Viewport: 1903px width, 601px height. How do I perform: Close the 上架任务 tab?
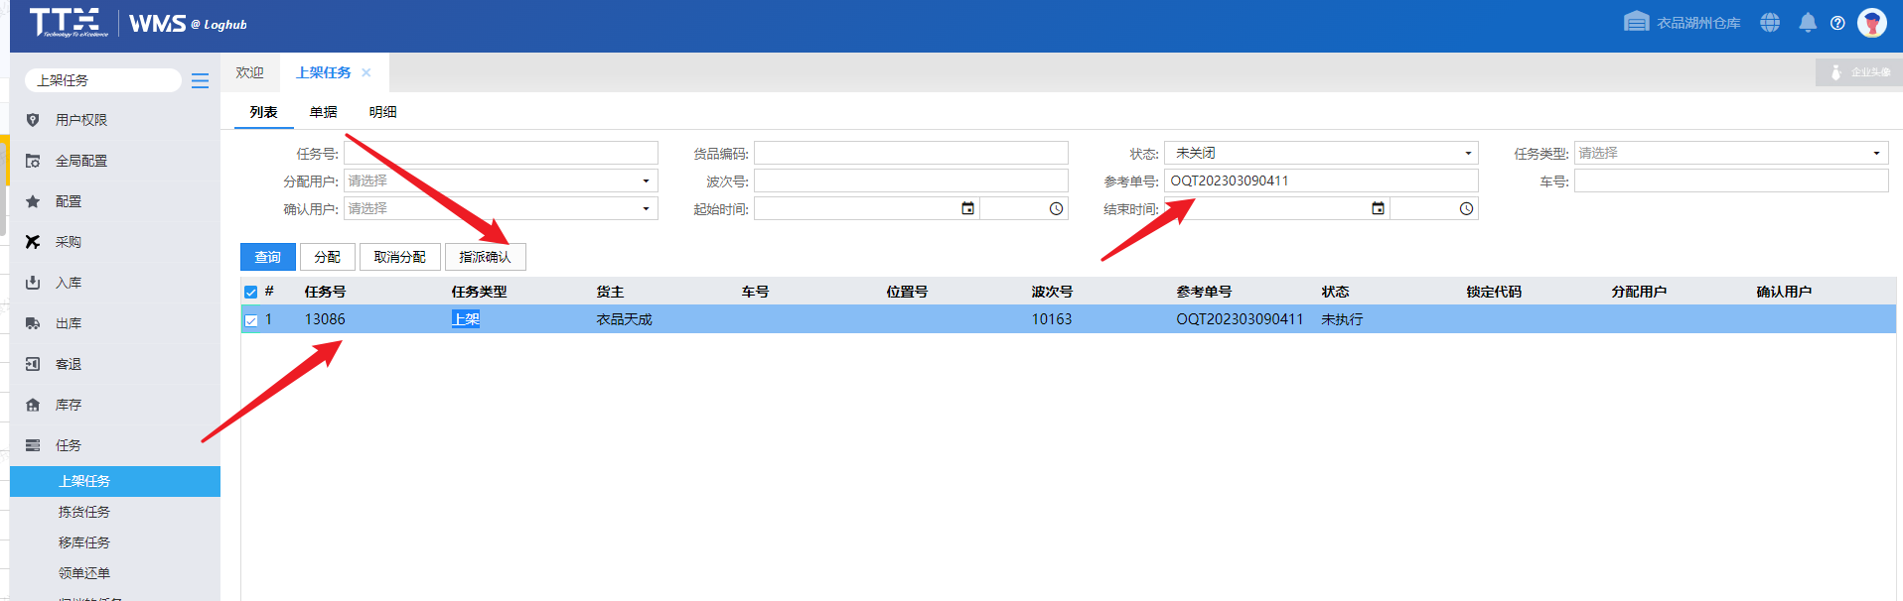tap(366, 72)
